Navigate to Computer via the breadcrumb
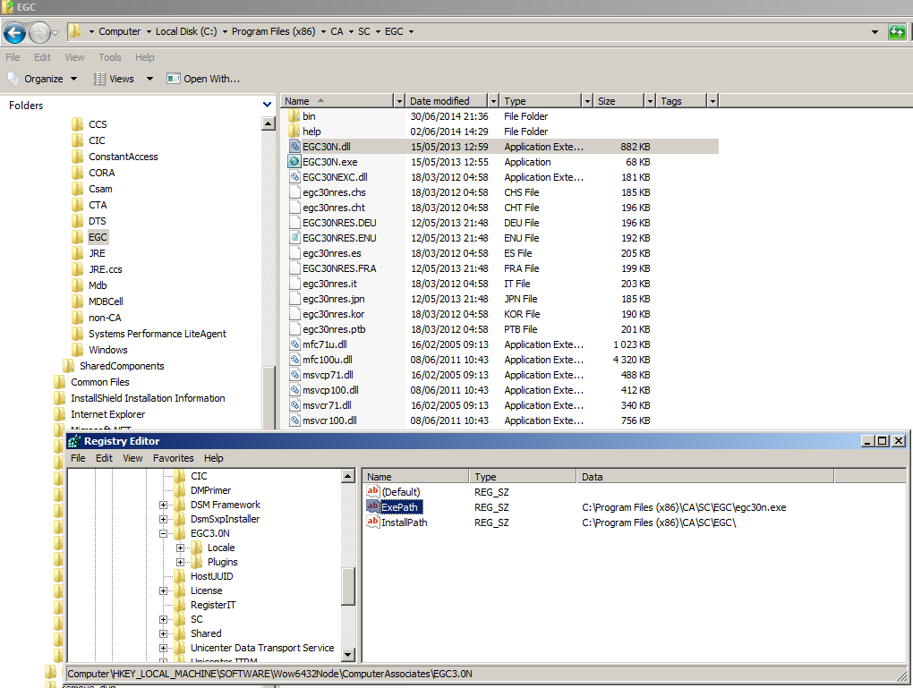Screen dimensions: 913x688 [123, 31]
